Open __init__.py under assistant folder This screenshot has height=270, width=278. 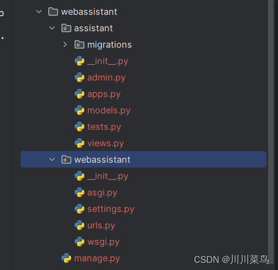click(x=107, y=61)
